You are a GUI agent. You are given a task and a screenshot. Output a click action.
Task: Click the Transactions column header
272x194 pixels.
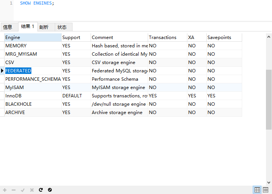point(167,38)
